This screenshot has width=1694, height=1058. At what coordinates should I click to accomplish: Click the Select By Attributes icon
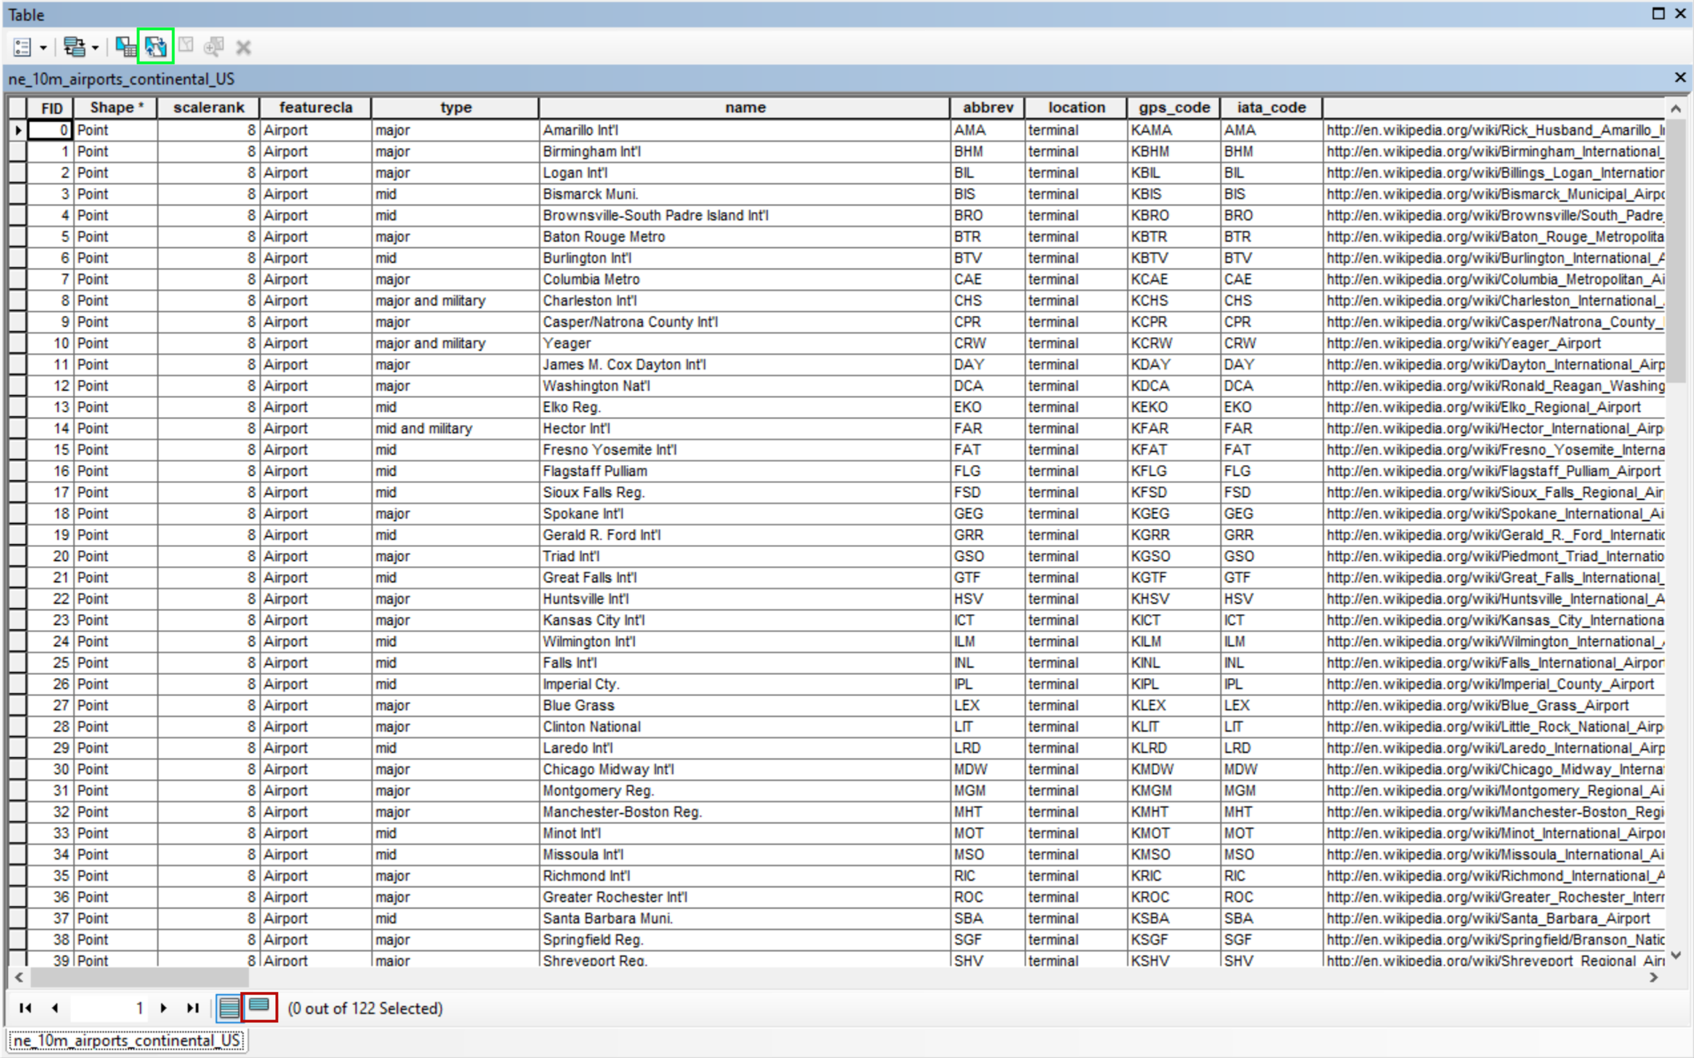(125, 47)
